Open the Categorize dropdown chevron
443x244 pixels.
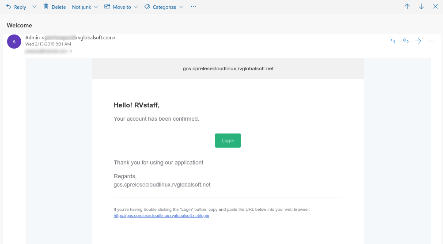coord(181,7)
